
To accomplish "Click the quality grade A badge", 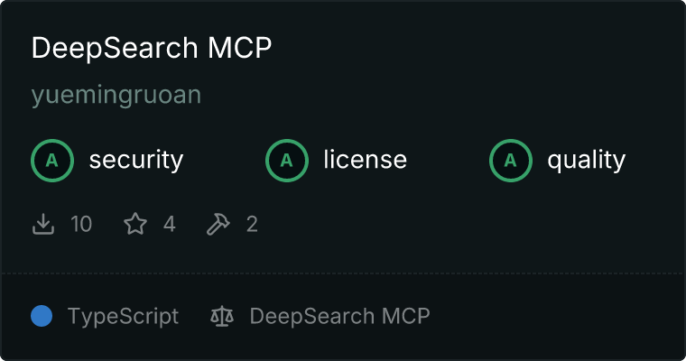I will click(x=511, y=161).
